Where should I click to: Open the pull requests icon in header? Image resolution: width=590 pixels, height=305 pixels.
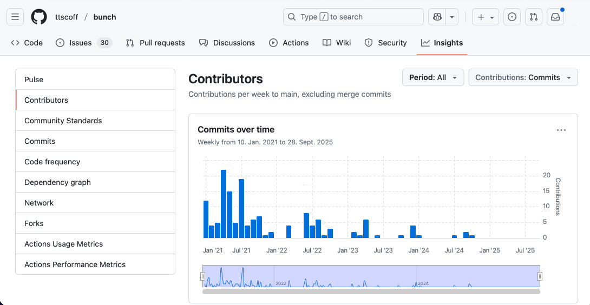[534, 17]
